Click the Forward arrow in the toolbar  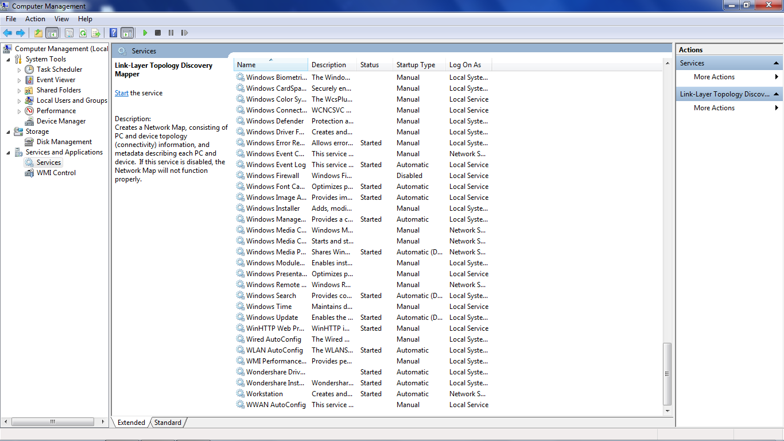pos(20,33)
